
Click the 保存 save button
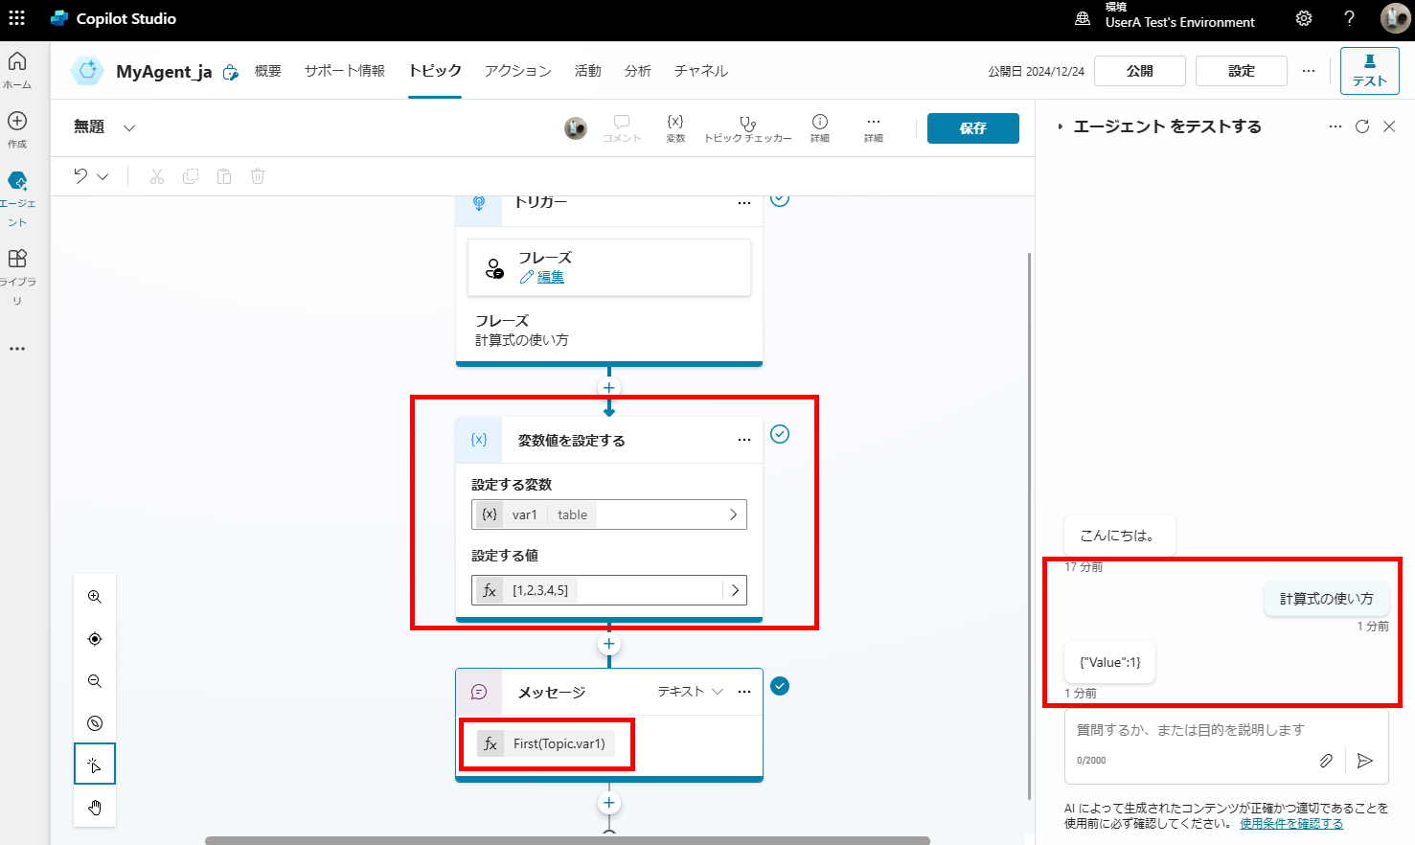click(x=972, y=128)
